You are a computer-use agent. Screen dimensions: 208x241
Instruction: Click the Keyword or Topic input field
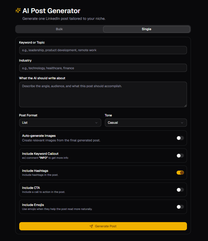103,50
